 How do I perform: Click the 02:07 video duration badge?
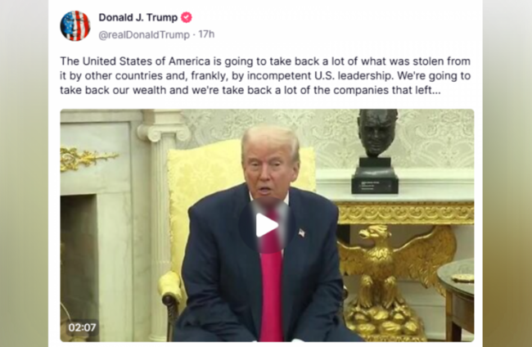coord(82,327)
